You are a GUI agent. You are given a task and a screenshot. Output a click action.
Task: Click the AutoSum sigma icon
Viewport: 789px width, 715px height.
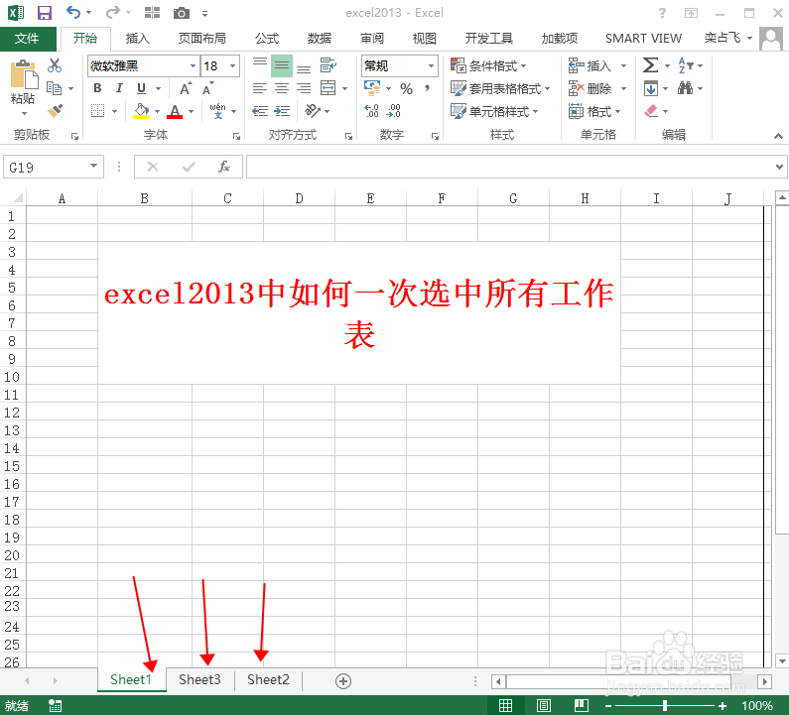[650, 65]
